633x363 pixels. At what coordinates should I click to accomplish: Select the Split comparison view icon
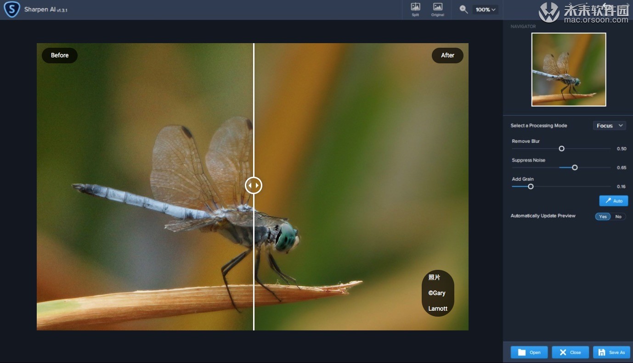point(415,9)
